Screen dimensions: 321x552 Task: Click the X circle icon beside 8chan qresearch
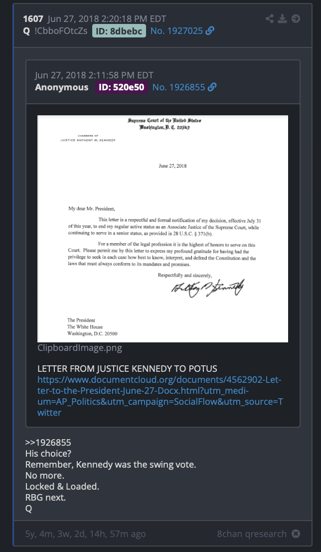(x=296, y=534)
